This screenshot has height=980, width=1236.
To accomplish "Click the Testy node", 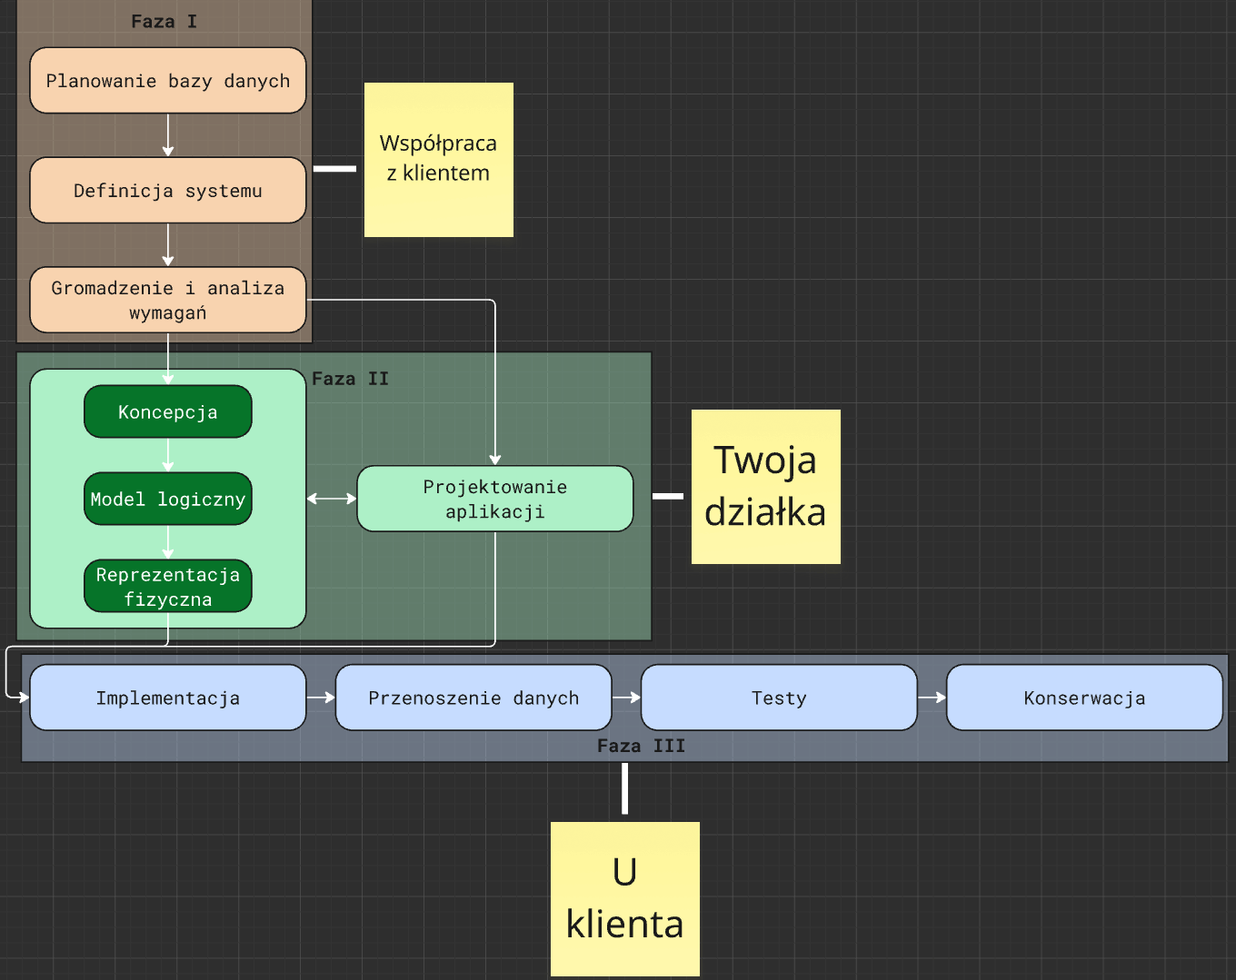I will coord(779,698).
